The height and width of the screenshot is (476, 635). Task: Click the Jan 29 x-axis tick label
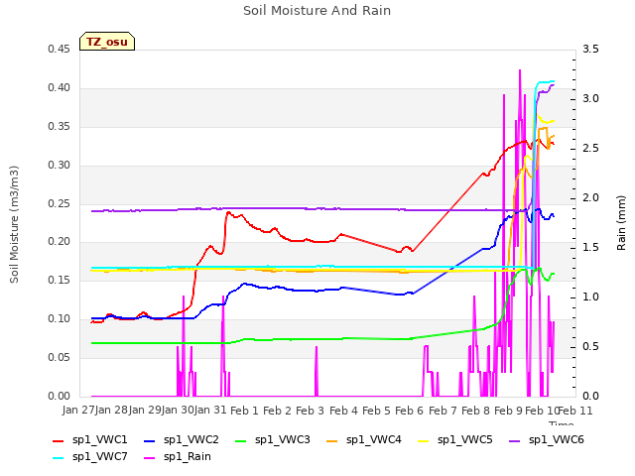(x=145, y=411)
